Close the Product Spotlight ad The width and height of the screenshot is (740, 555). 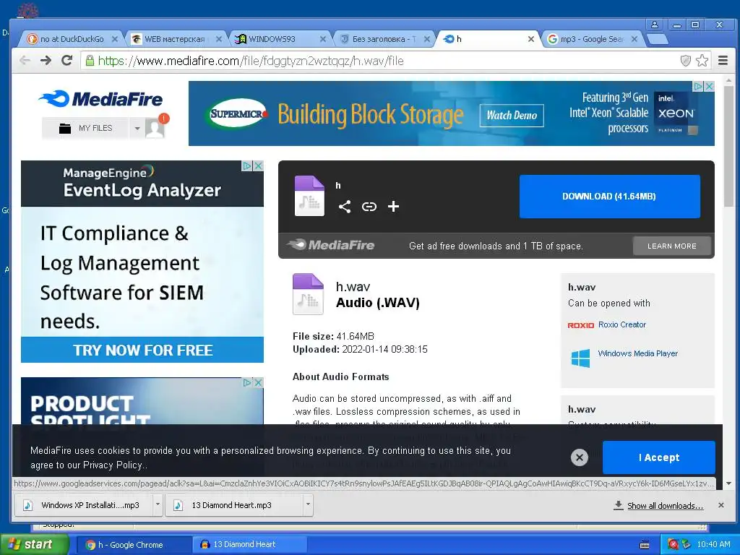pos(258,383)
